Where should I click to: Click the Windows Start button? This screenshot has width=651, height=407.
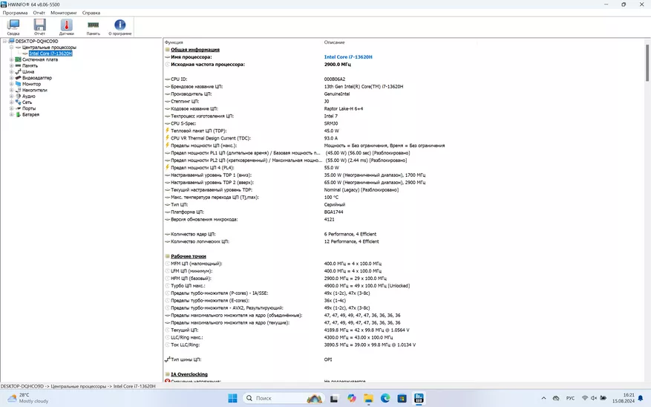(x=232, y=399)
